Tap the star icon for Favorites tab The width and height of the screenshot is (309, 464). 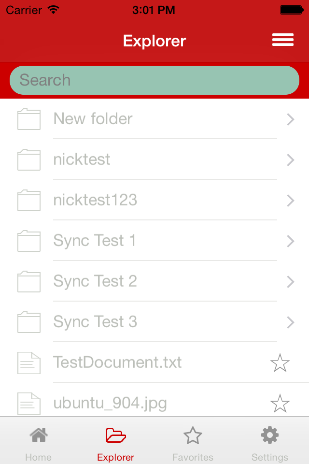pos(193,435)
